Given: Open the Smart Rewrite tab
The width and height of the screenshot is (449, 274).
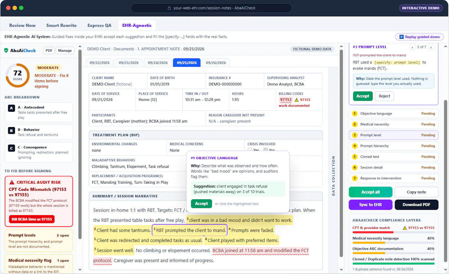Looking at the screenshot, I should coord(61,26).
